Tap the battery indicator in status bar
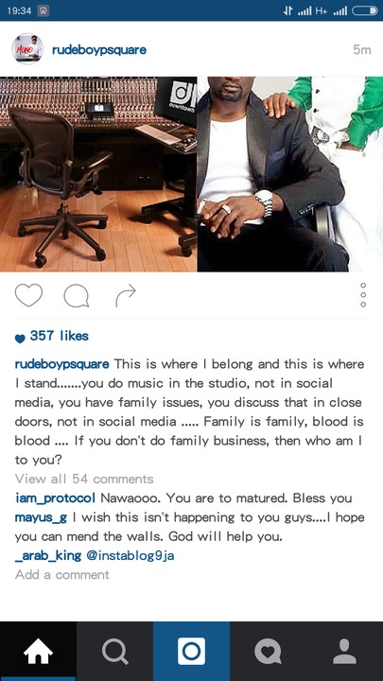 click(x=364, y=10)
